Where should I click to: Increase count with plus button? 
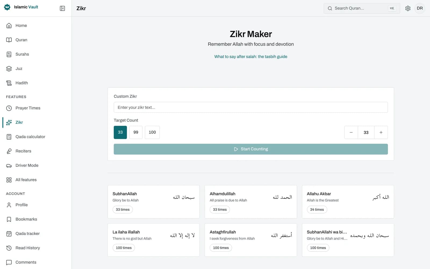(381, 132)
